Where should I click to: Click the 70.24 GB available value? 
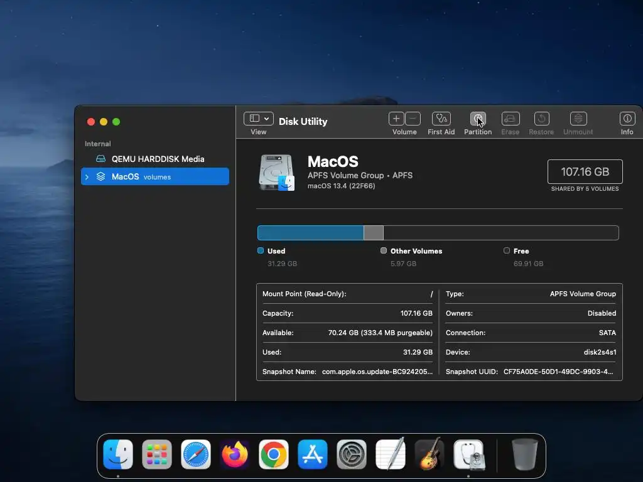tap(380, 333)
